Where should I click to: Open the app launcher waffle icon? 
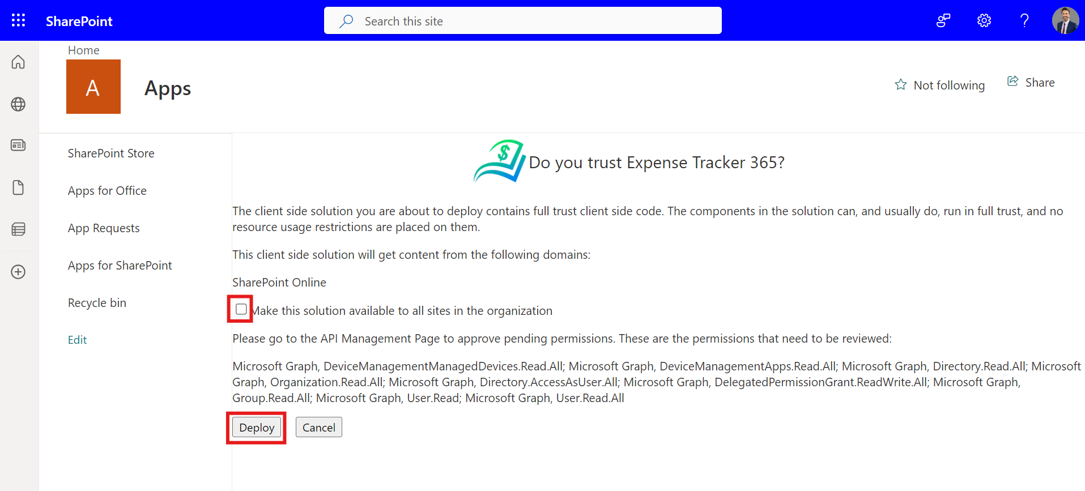pos(18,20)
